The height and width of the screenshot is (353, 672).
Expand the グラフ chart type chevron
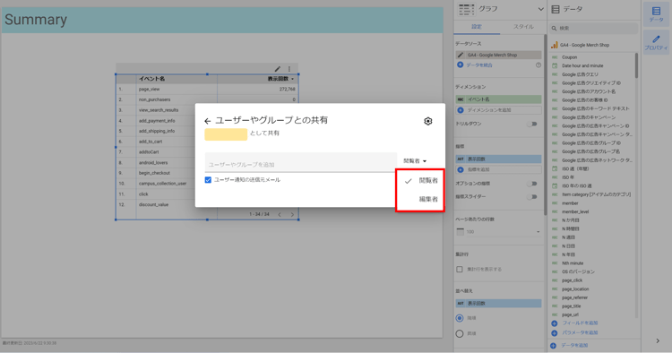click(540, 9)
